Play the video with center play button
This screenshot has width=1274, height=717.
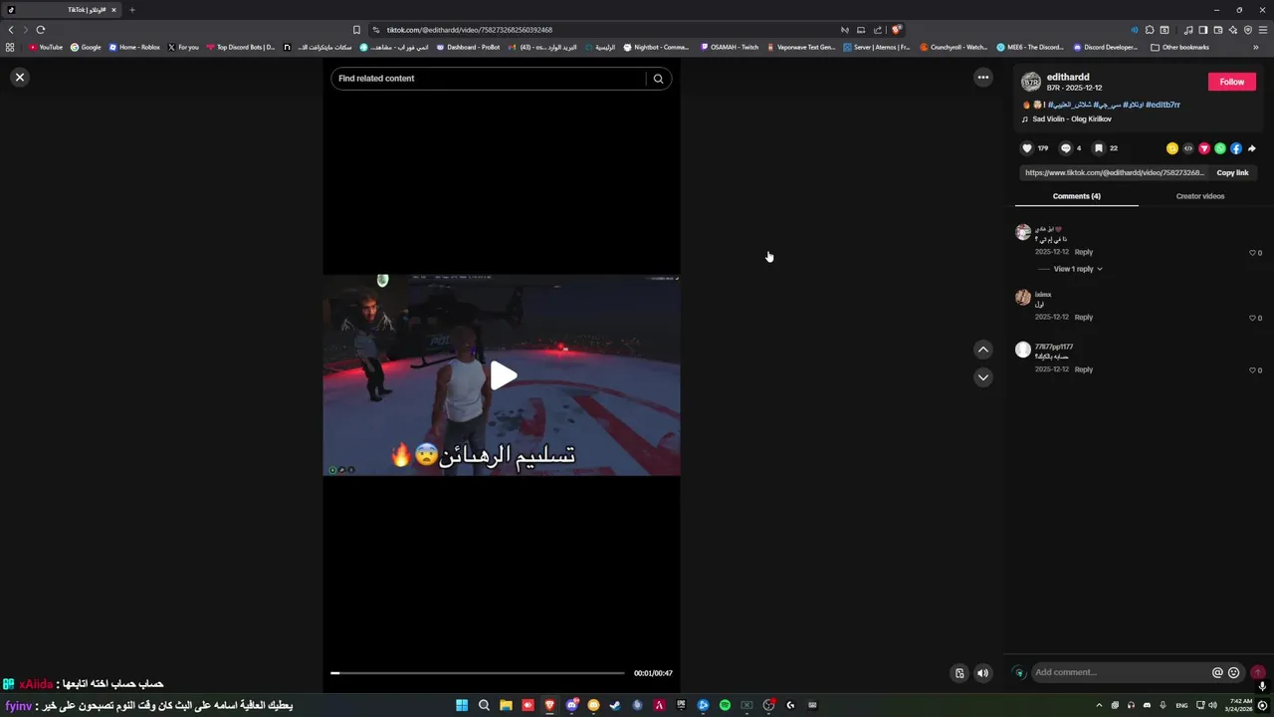tap(503, 375)
